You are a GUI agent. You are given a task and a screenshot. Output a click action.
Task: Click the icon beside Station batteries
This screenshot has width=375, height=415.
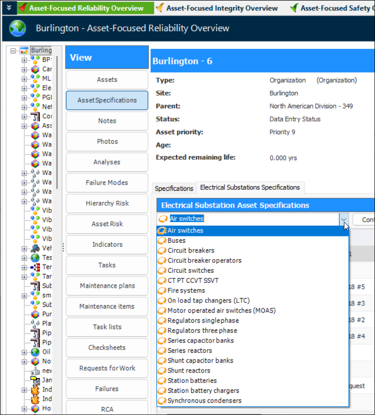point(162,381)
